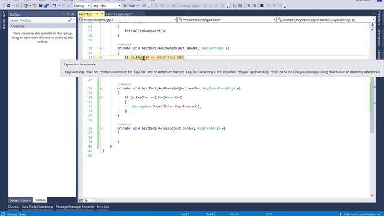
Task: Click the Ln 22 status bar entry
Action: [x=185, y=214]
